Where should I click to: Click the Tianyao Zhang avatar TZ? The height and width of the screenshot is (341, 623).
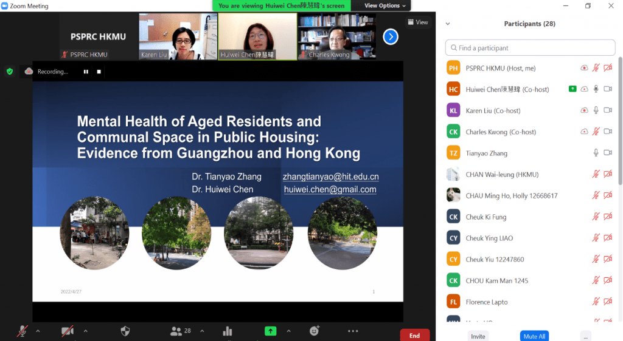click(x=453, y=153)
